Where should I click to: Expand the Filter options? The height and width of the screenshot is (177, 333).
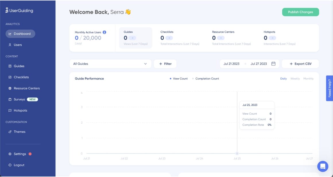(165, 63)
